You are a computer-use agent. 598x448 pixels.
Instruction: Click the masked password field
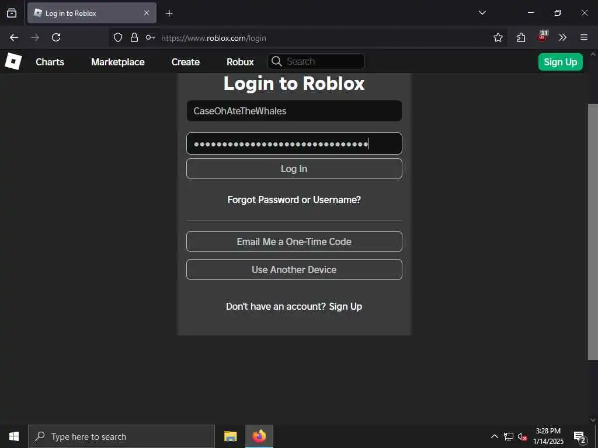tap(294, 143)
